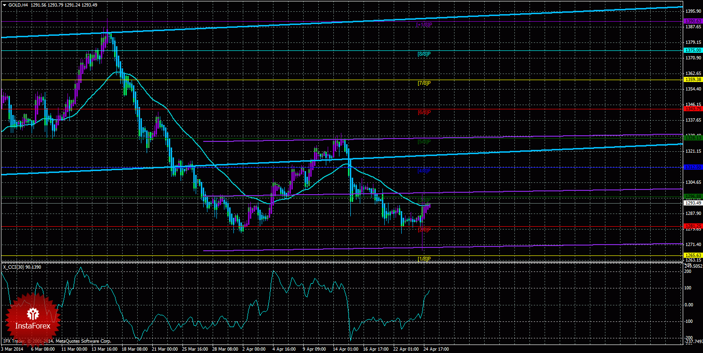The image size is (703, 353).
Task: Click the 28 Mar 08:00 time label
Action: pyautogui.click(x=224, y=349)
